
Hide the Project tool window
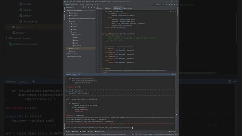pos(94,8)
